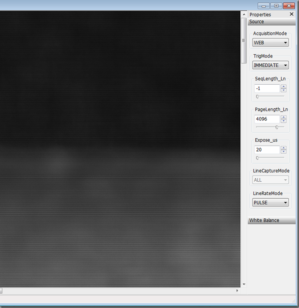Decrease SeqLength_Ln with down arrow
The width and height of the screenshot is (299, 308).
point(284,90)
